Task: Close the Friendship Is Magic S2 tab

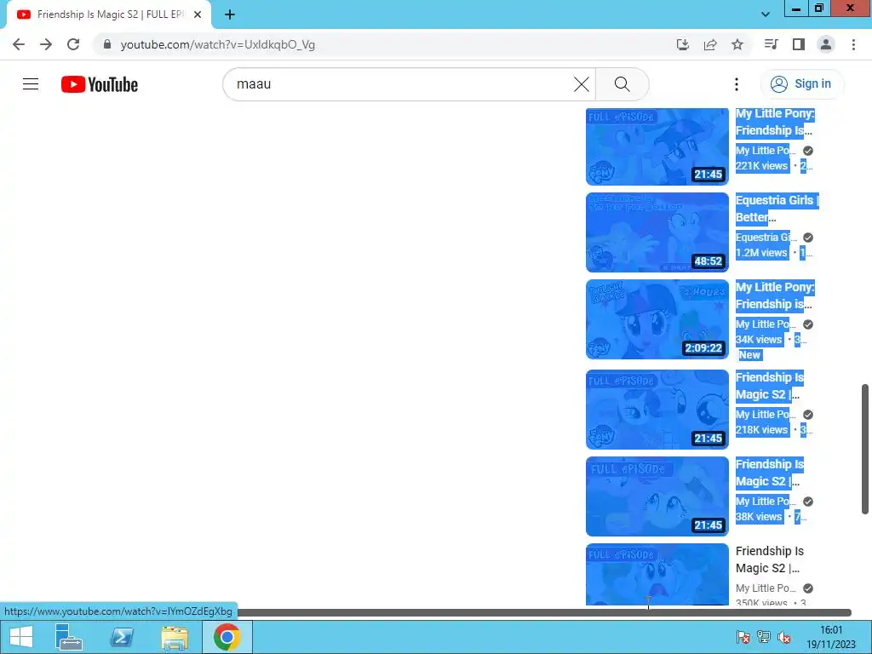Action: [x=198, y=15]
